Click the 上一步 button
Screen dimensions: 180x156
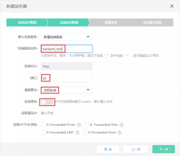pos(136,149)
